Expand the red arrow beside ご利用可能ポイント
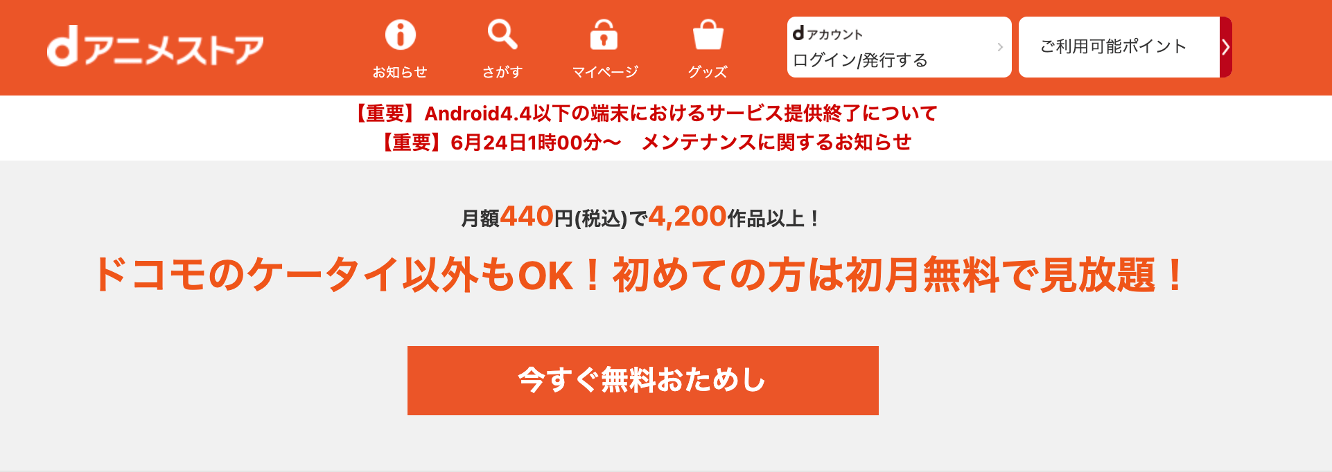The width and height of the screenshot is (1332, 472). pos(1226,47)
